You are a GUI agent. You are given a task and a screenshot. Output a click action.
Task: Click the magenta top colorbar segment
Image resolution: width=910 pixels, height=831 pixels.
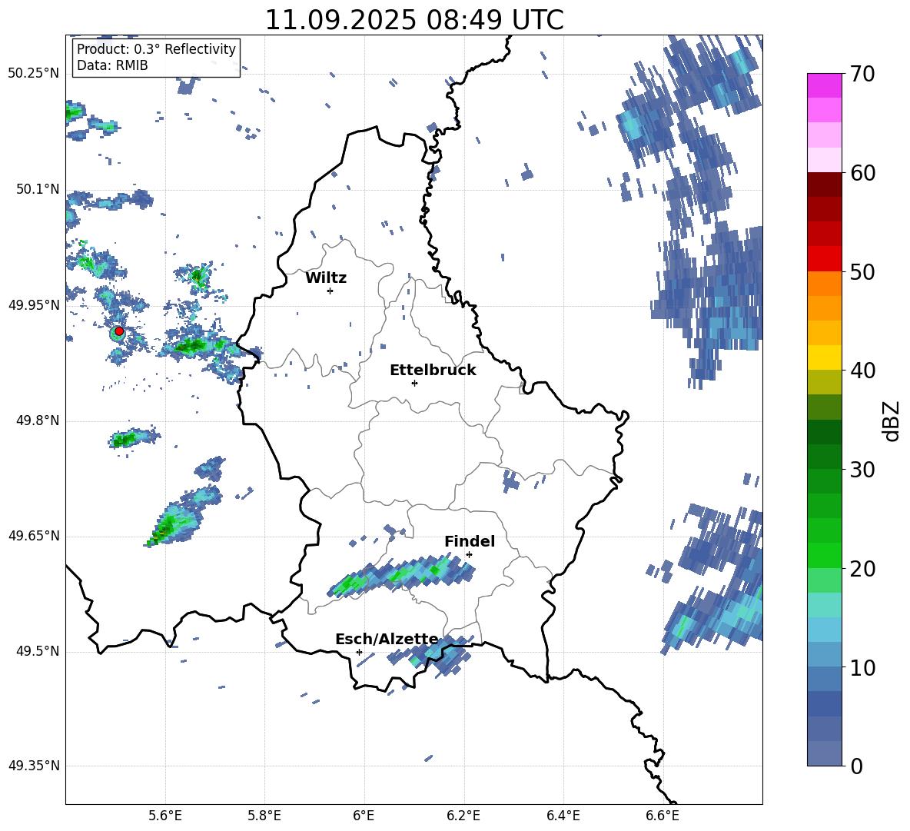pos(825,85)
